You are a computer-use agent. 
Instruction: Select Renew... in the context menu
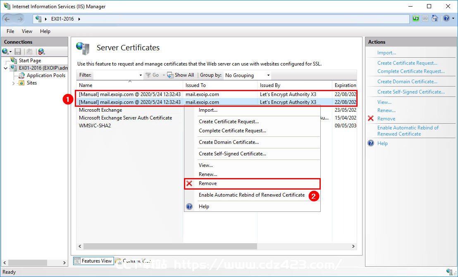coord(253,174)
